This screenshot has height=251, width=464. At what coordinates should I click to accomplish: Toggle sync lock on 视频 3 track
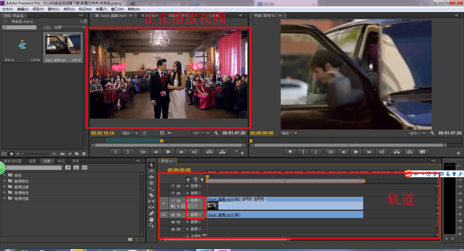[178, 186]
